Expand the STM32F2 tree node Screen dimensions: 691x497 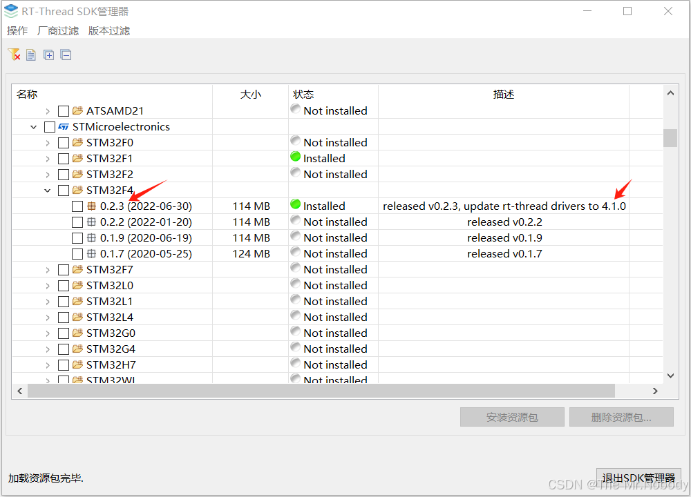(48, 175)
